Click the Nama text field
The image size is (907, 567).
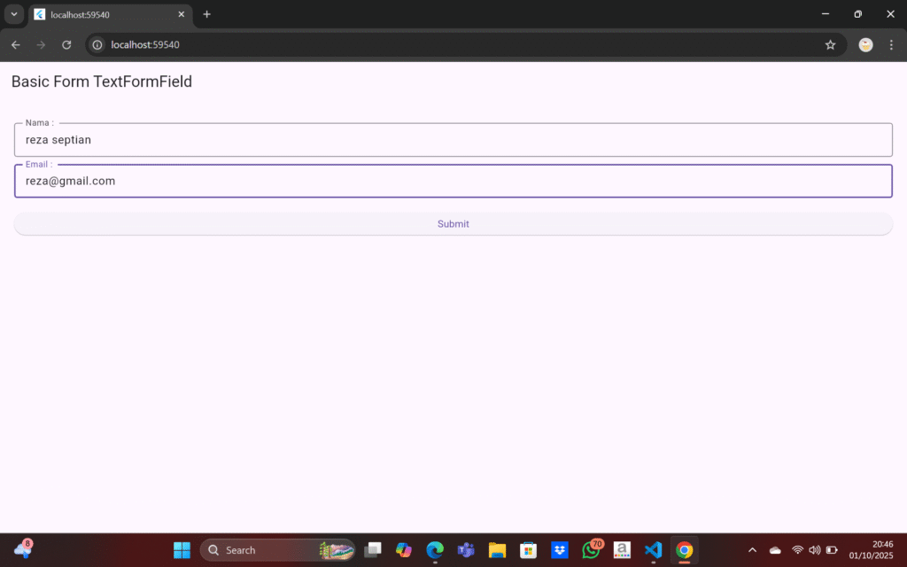(x=453, y=140)
